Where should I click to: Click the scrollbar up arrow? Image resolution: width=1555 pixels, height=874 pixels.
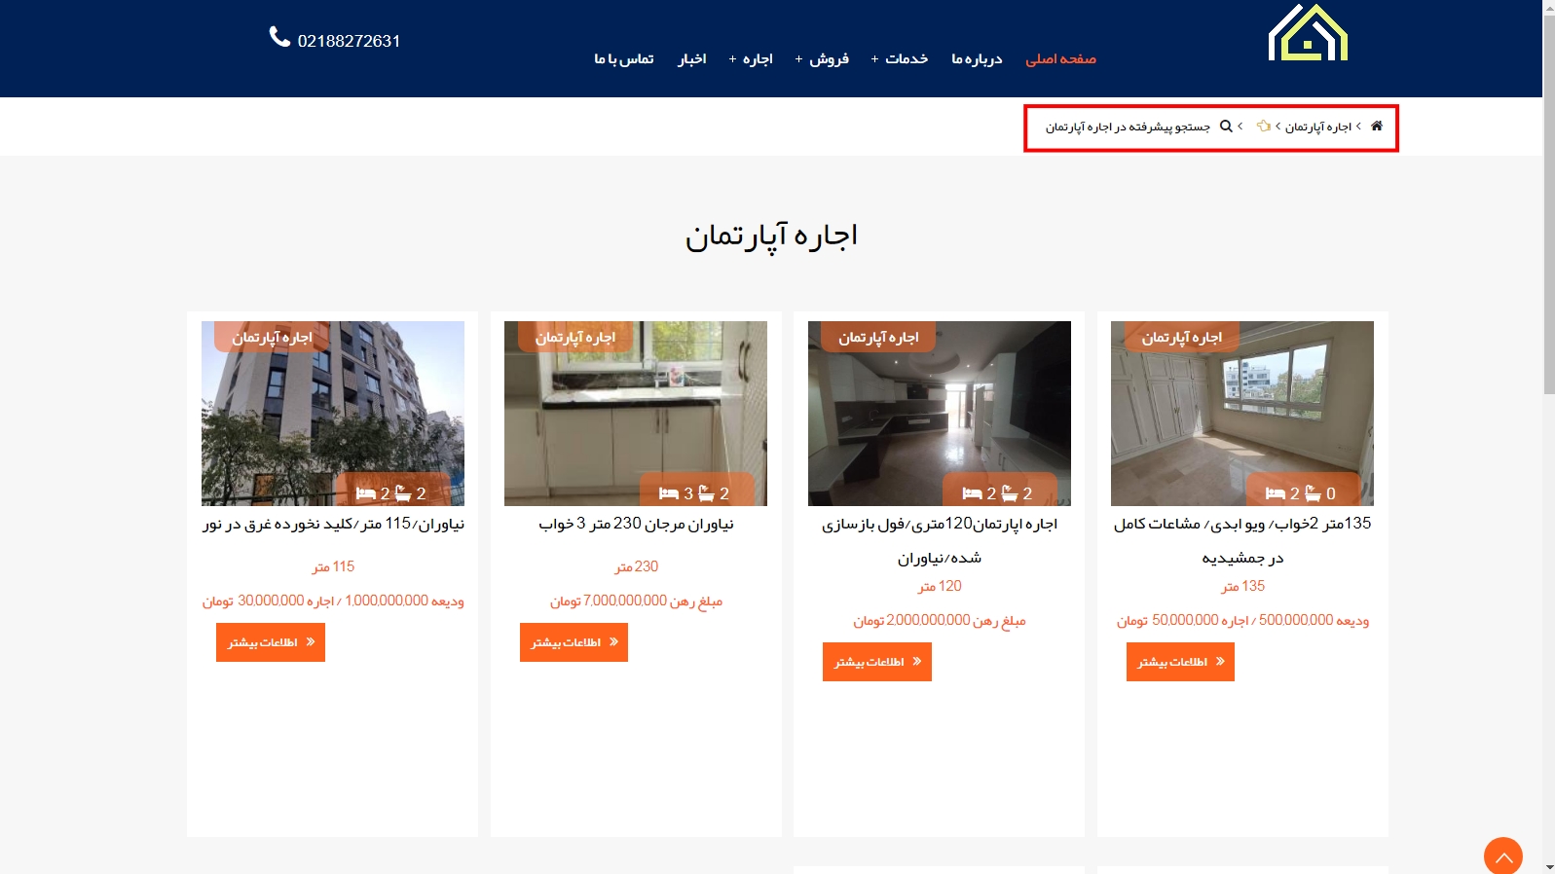1548,7
